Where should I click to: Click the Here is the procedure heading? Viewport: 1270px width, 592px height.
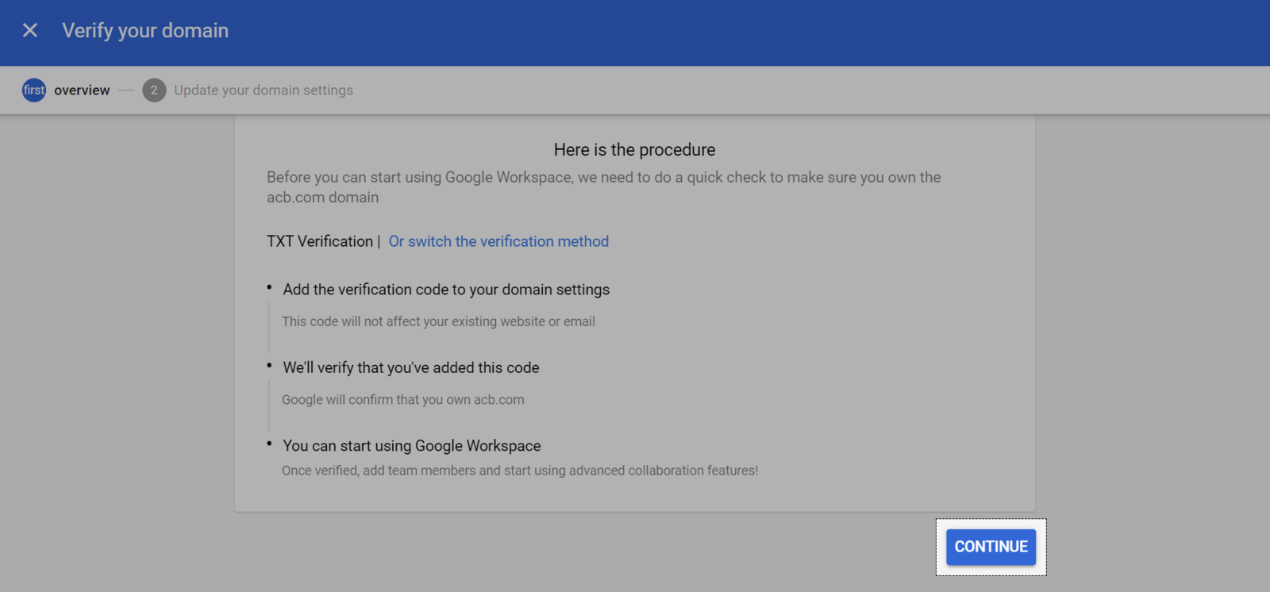634,150
